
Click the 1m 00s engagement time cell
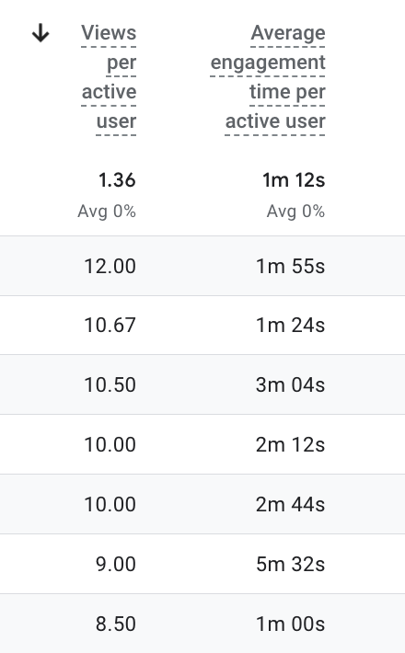291,624
